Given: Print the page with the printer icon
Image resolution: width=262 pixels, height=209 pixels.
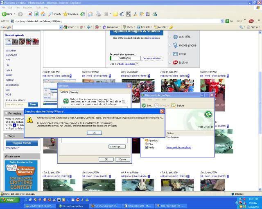Looking at the screenshot, I should (x=99, y=14).
